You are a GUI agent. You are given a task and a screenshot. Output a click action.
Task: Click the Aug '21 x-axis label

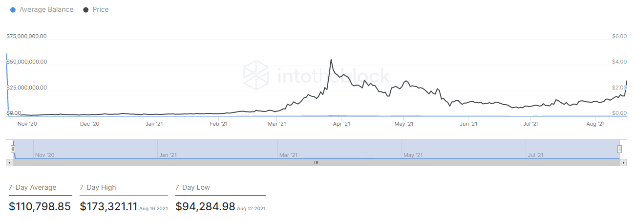click(595, 124)
